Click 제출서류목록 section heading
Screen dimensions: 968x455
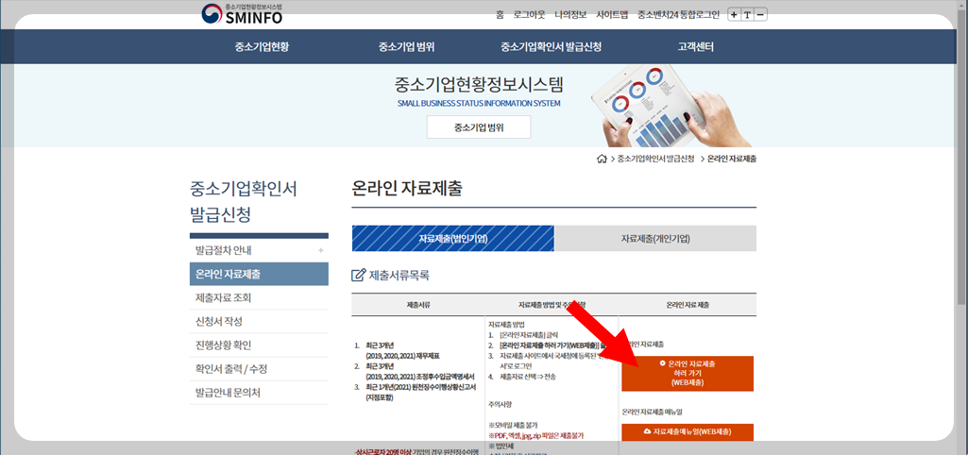[x=399, y=276]
